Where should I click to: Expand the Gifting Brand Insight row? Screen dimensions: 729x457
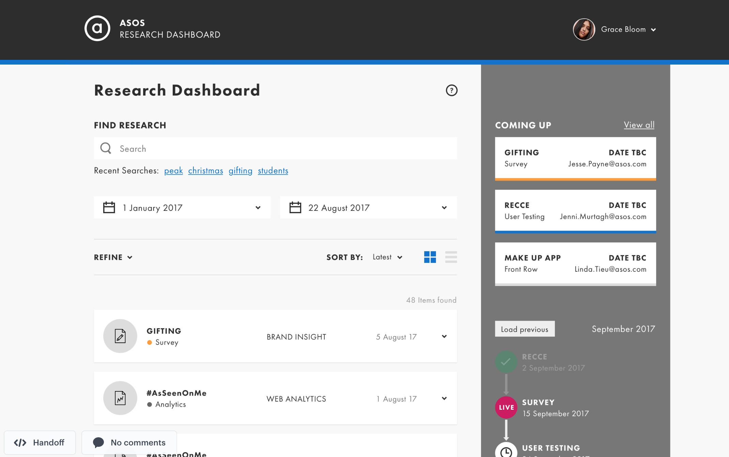point(444,337)
